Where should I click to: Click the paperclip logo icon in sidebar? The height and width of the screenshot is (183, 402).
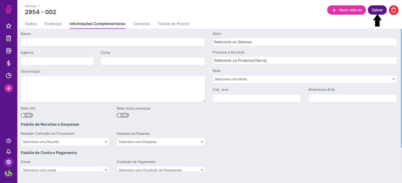(9, 9)
